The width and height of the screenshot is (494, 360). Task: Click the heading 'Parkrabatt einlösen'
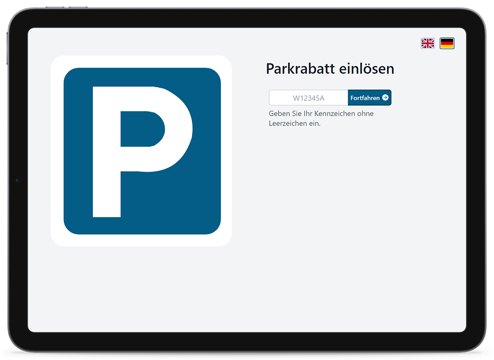point(330,68)
